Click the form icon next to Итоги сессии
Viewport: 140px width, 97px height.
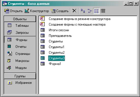[43, 30]
